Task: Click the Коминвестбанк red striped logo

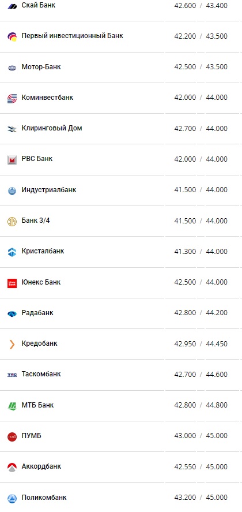Action: point(12,98)
